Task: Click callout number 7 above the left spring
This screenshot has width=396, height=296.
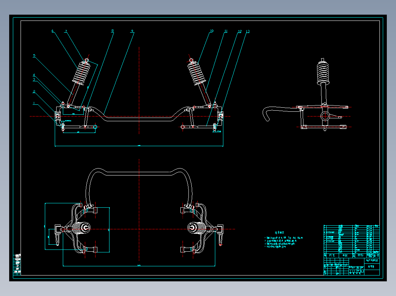Action: (x=66, y=32)
